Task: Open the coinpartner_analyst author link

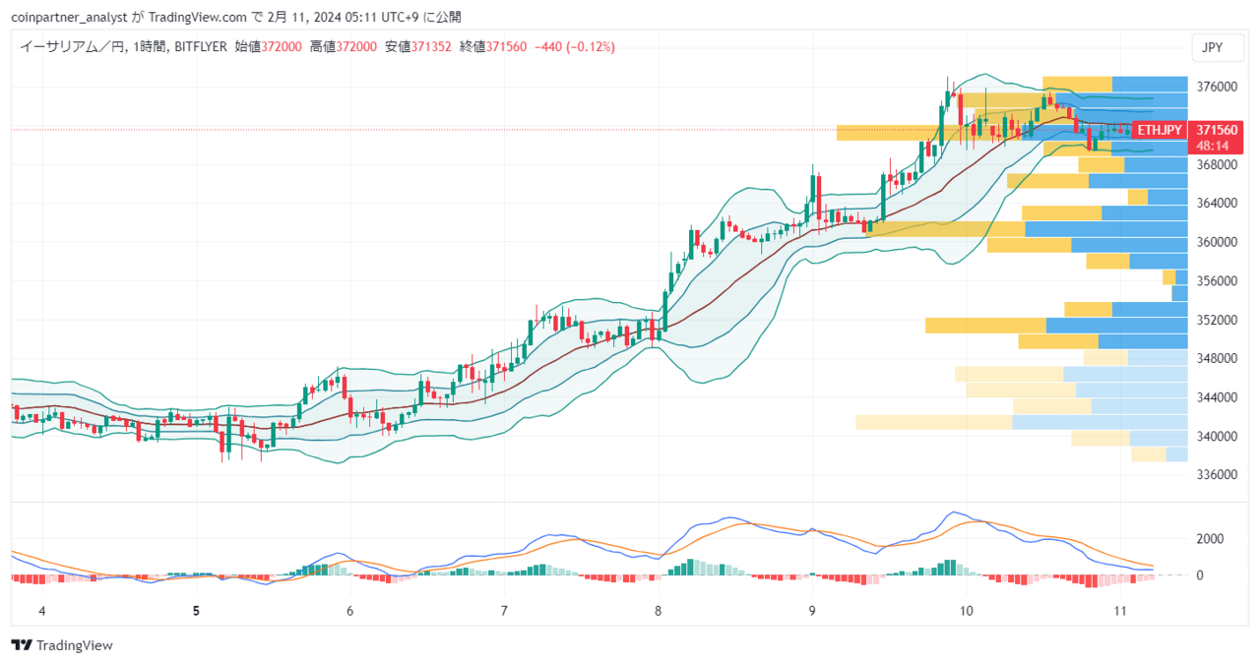Action: 70,17
